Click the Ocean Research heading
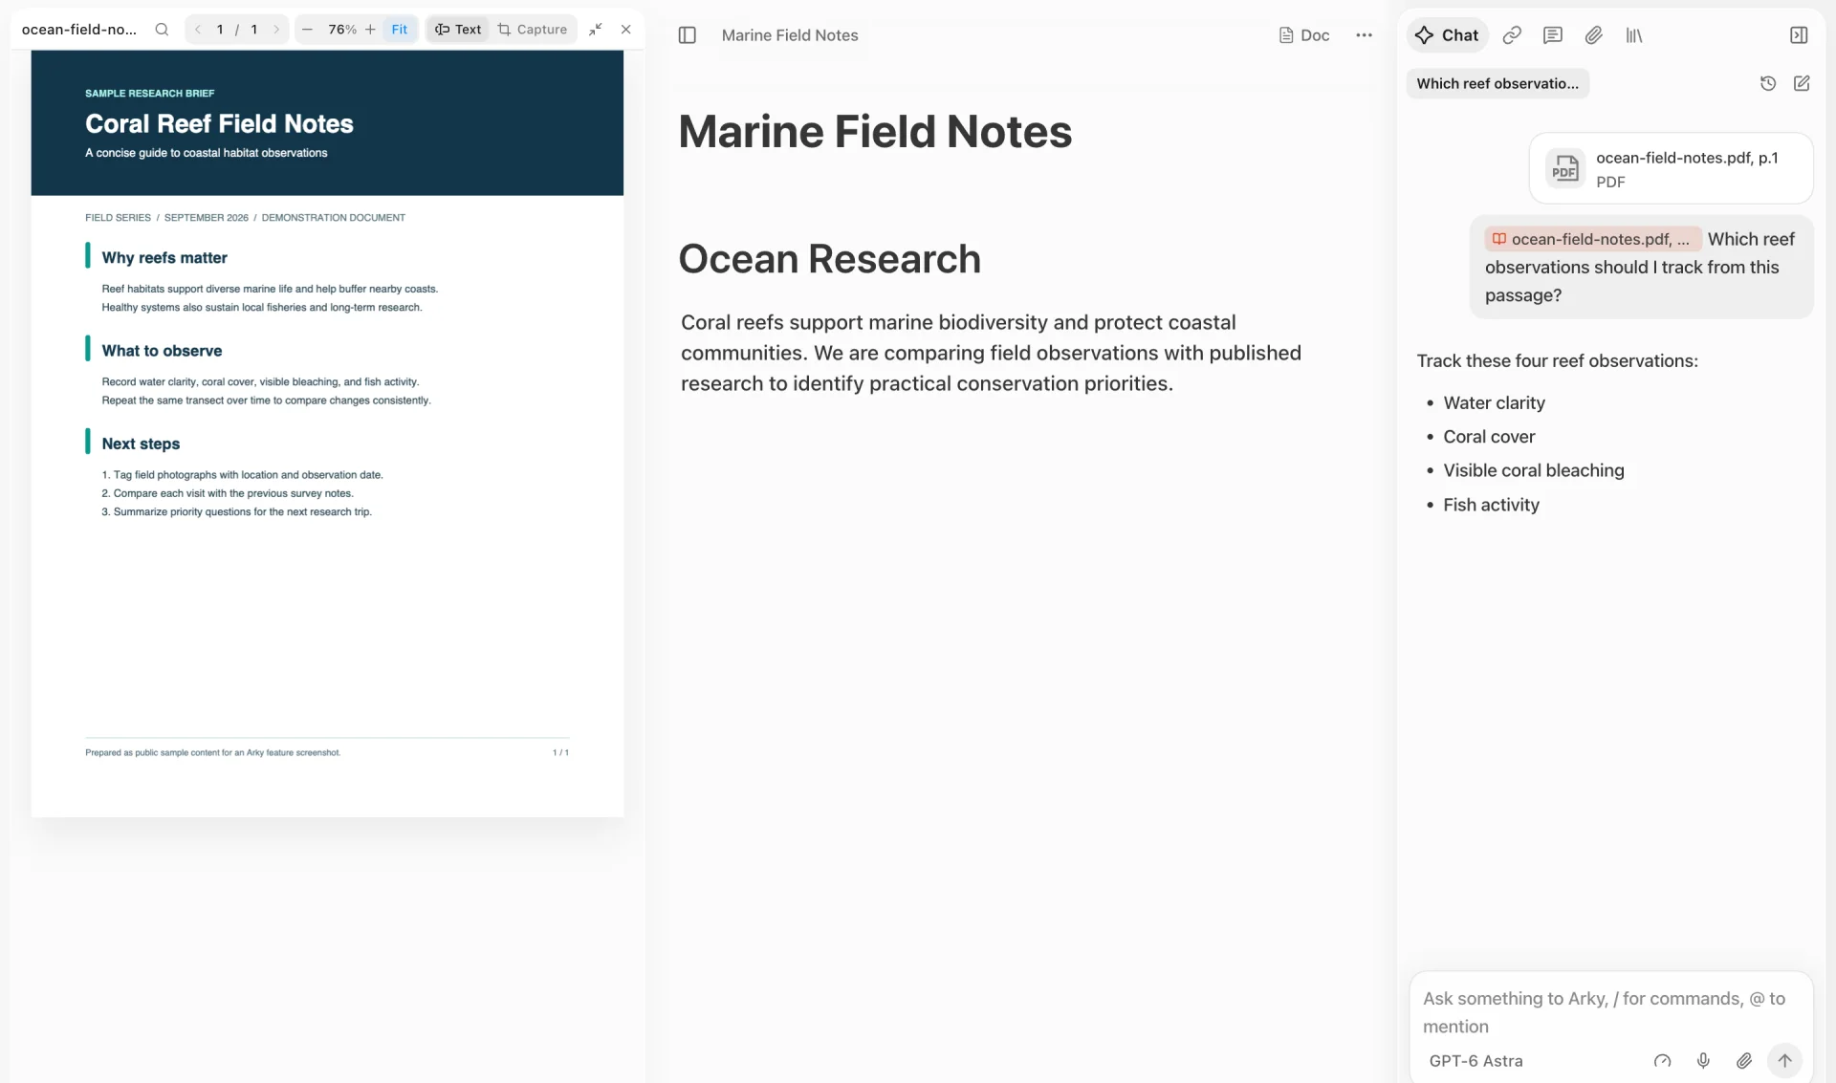The width and height of the screenshot is (1836, 1083). [830, 259]
